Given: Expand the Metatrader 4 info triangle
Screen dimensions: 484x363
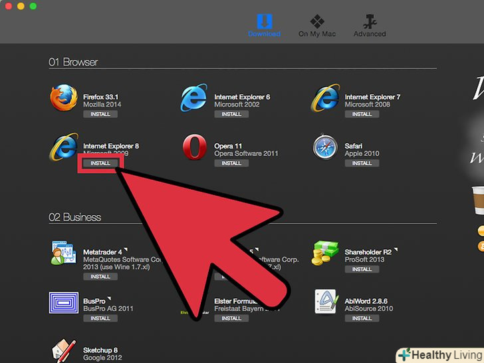Looking at the screenshot, I should click(x=126, y=250).
